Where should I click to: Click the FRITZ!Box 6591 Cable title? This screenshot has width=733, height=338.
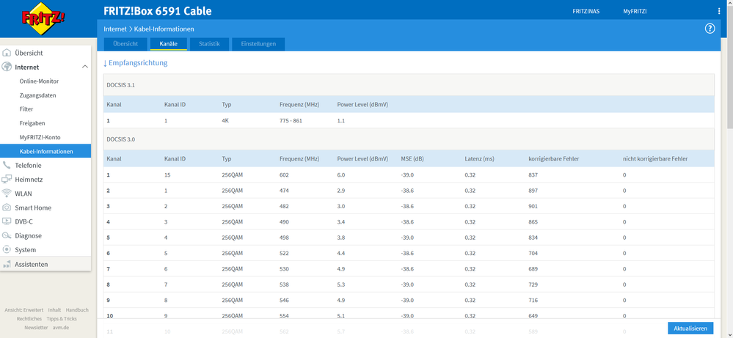pos(158,11)
